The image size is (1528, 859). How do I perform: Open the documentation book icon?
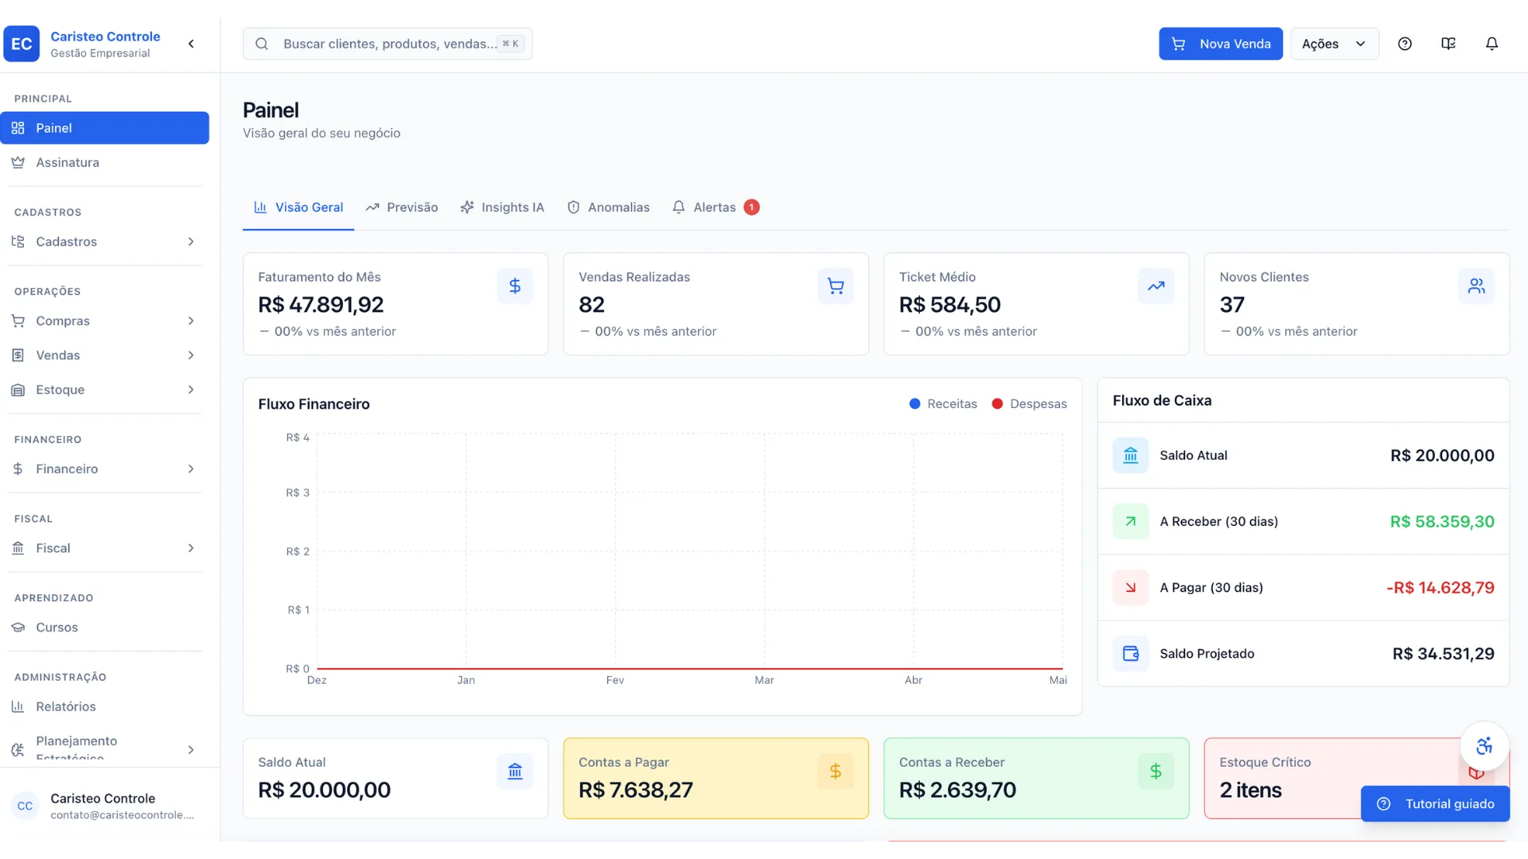[x=1448, y=44]
